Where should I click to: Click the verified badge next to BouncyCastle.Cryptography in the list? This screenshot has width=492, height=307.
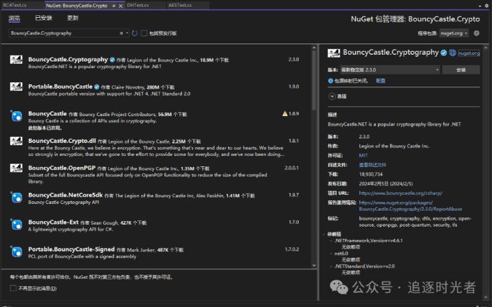pyautogui.click(x=112, y=60)
